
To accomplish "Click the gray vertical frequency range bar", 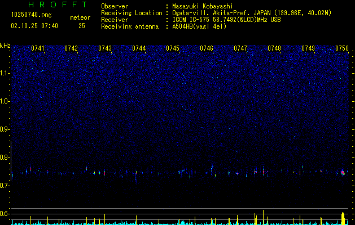I will click(11, 161).
